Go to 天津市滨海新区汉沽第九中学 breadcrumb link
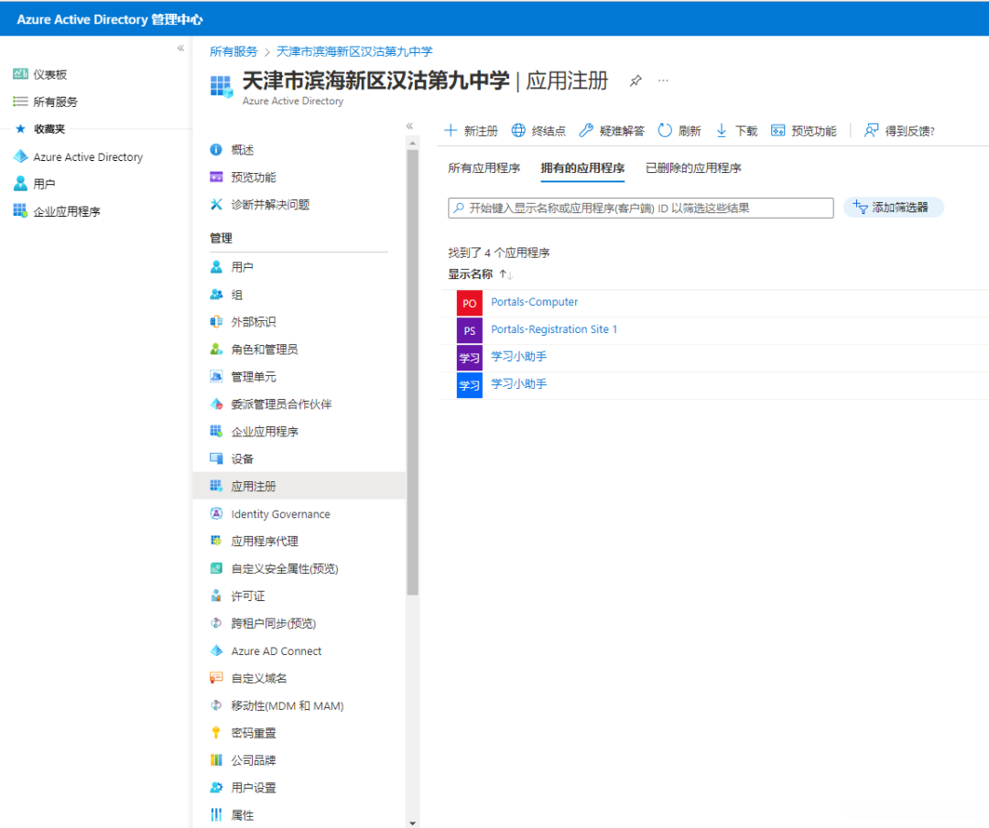The width and height of the screenshot is (989, 828). (354, 51)
